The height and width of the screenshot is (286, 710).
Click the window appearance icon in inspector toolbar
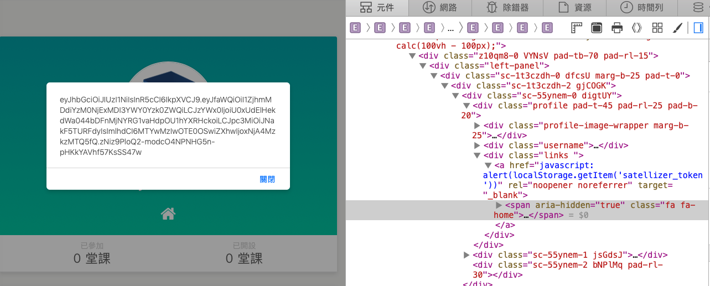coord(597,28)
